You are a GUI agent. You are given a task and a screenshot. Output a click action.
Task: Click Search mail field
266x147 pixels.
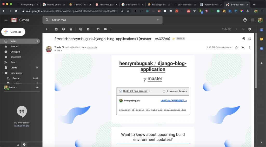[102, 20]
